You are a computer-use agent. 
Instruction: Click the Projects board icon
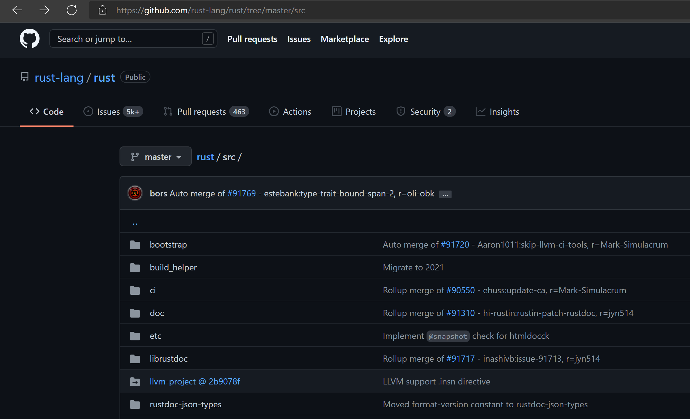coord(337,111)
